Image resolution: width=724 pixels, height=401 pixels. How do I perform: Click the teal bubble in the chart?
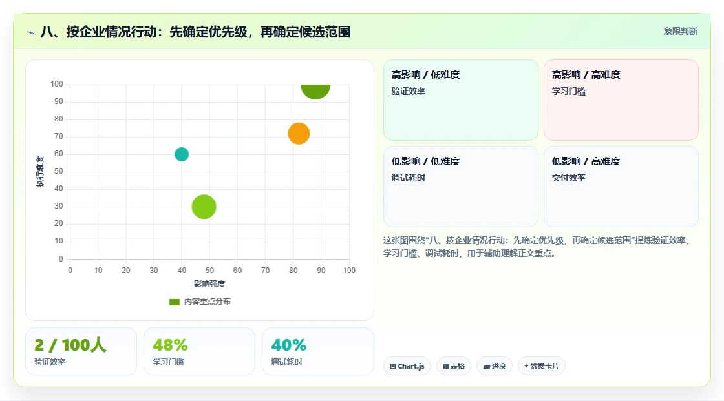182,154
